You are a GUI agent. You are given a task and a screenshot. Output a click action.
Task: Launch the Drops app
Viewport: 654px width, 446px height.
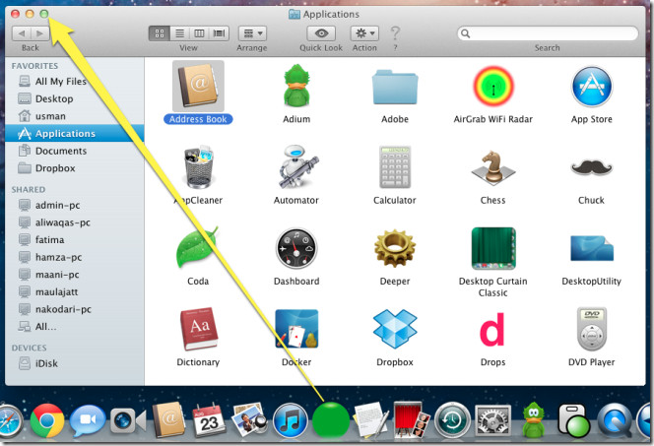point(493,329)
